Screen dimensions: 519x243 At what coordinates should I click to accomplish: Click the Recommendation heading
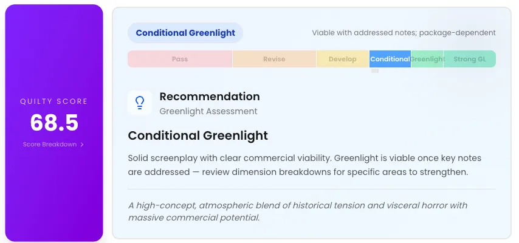tap(209, 96)
